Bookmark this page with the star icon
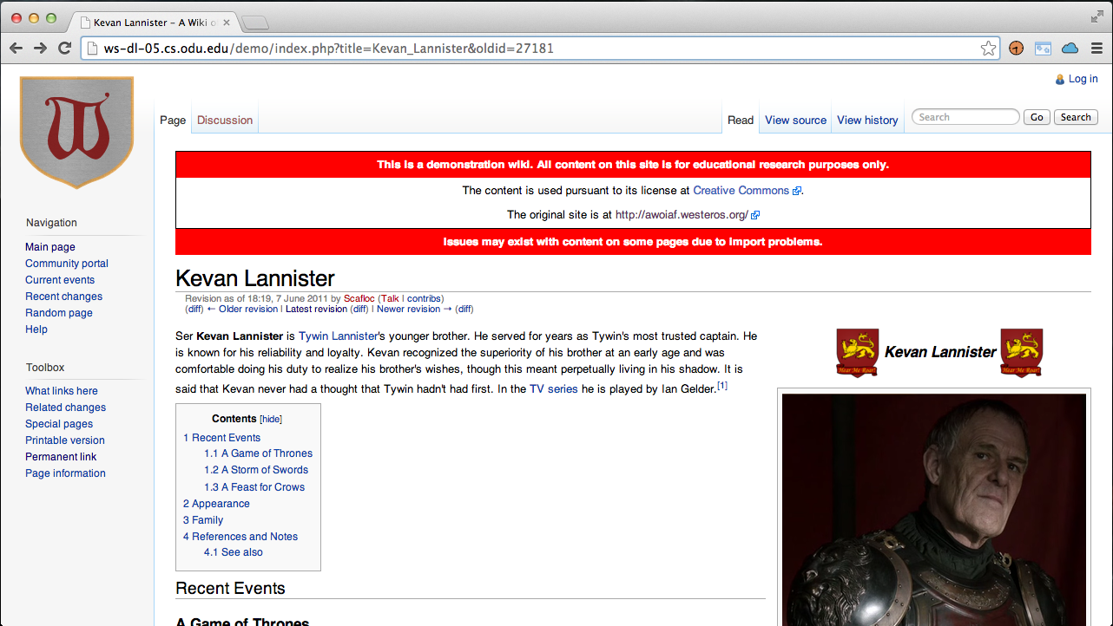Screen dimensions: 1113x626 (x=988, y=49)
